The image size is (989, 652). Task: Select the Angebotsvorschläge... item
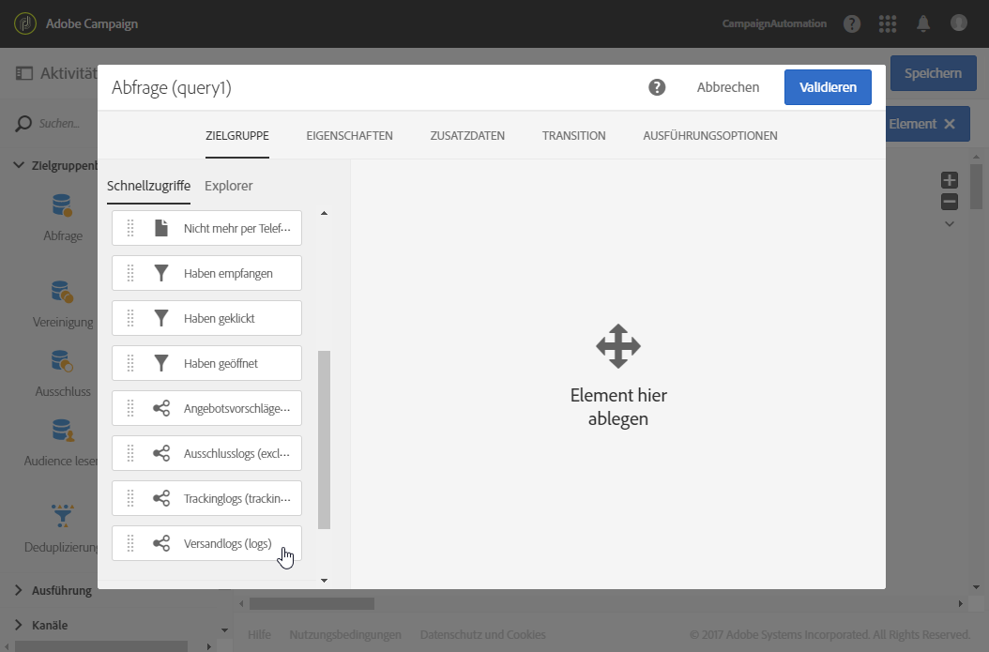click(x=206, y=409)
